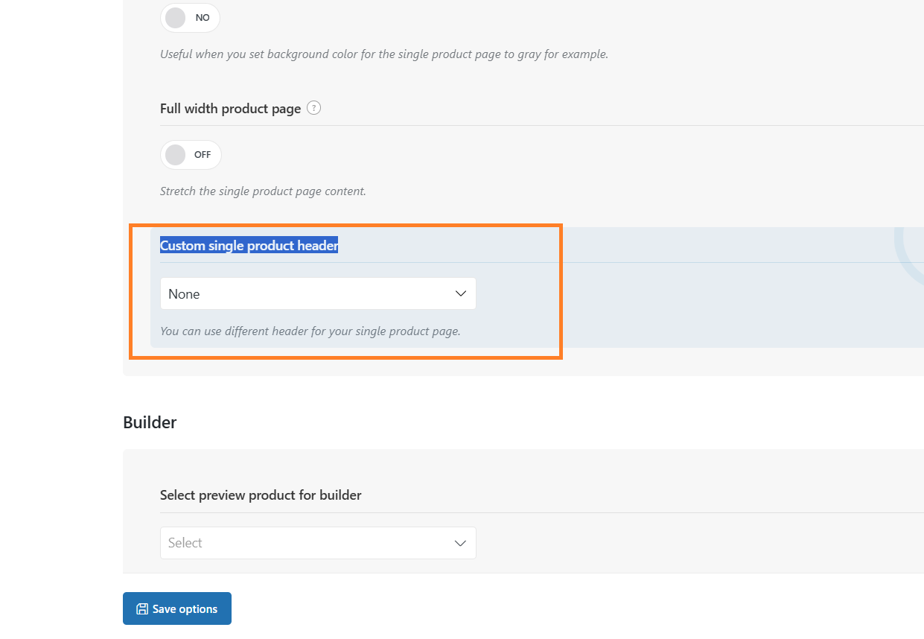Click the Builder section heading

pos(150,422)
